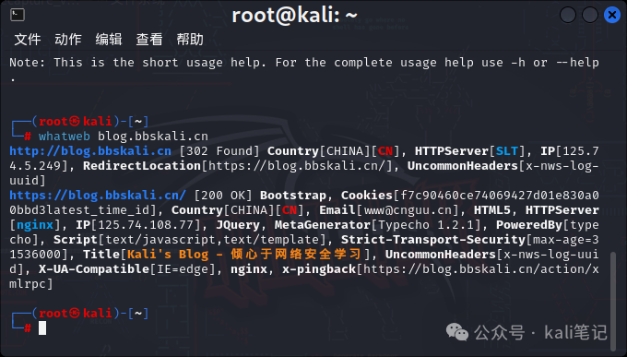The image size is (627, 357).
Task: Click the Strict-Transport-Security header text
Action: point(433,240)
